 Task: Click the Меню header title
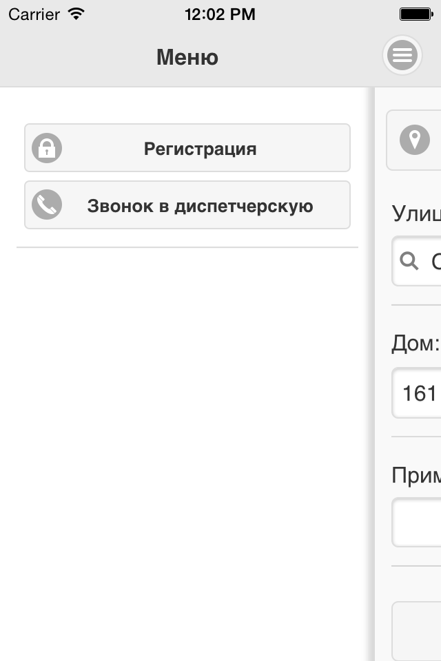coord(187,57)
